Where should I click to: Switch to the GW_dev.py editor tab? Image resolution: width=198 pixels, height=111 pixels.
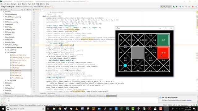pyautogui.click(x=38, y=10)
